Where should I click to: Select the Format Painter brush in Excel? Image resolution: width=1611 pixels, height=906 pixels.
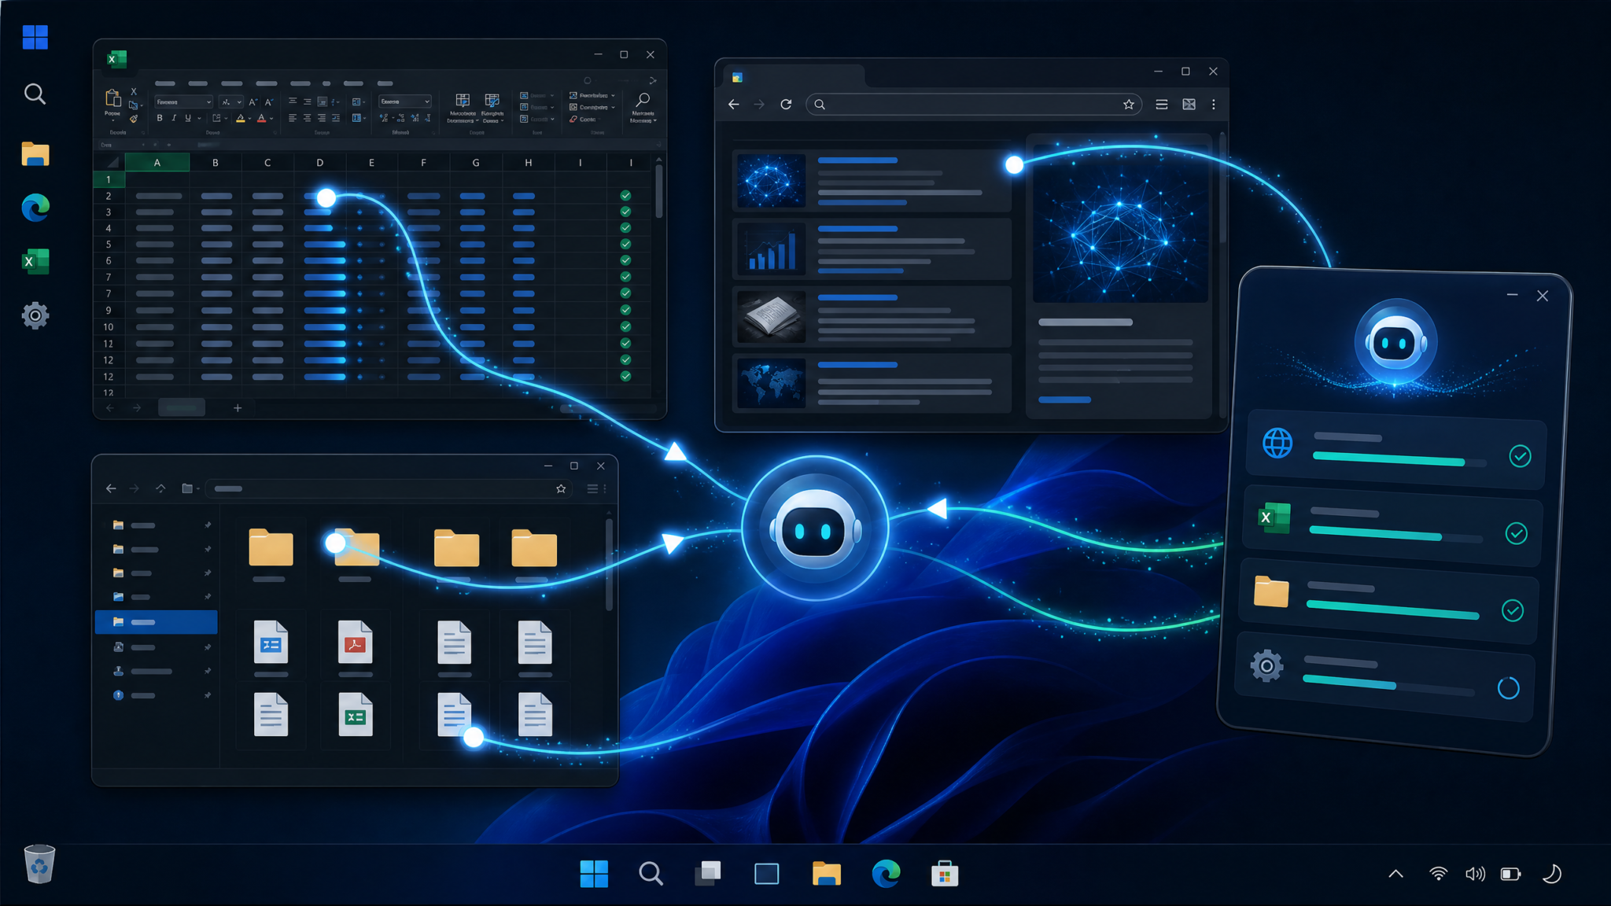point(134,119)
